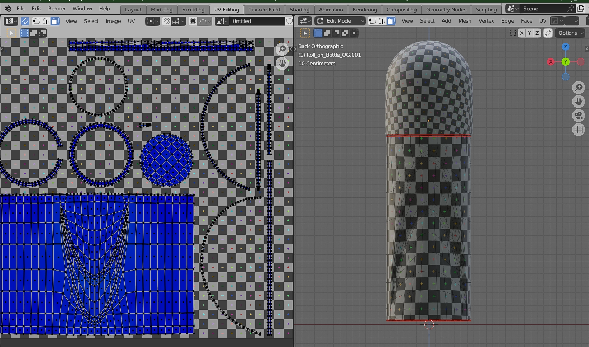The height and width of the screenshot is (347, 589).
Task: Open the Window menu
Action: (82, 9)
